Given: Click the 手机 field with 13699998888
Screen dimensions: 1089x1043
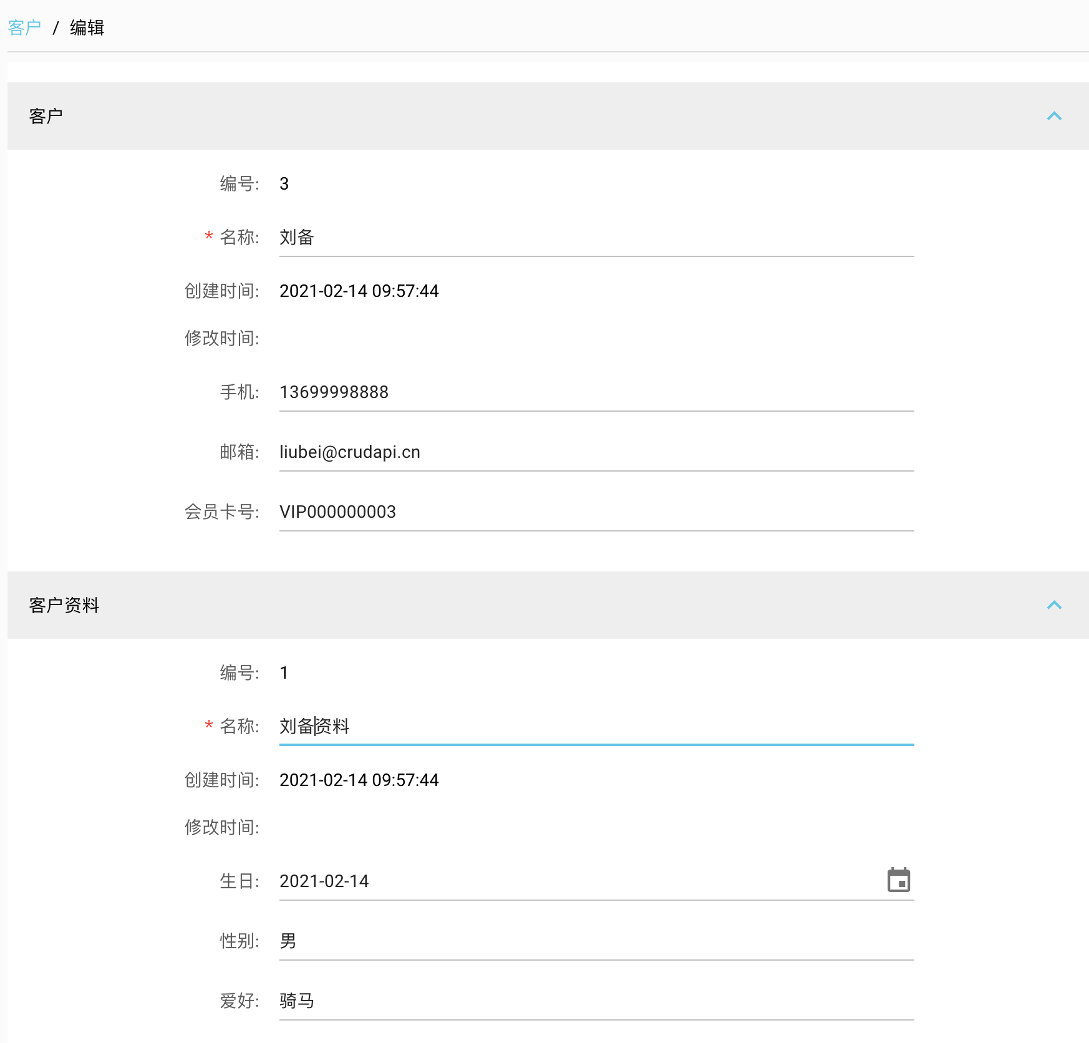Looking at the screenshot, I should coord(596,392).
